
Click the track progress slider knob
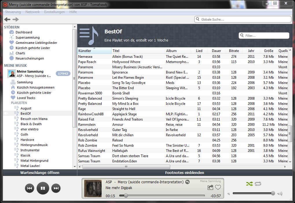coord(126,196)
